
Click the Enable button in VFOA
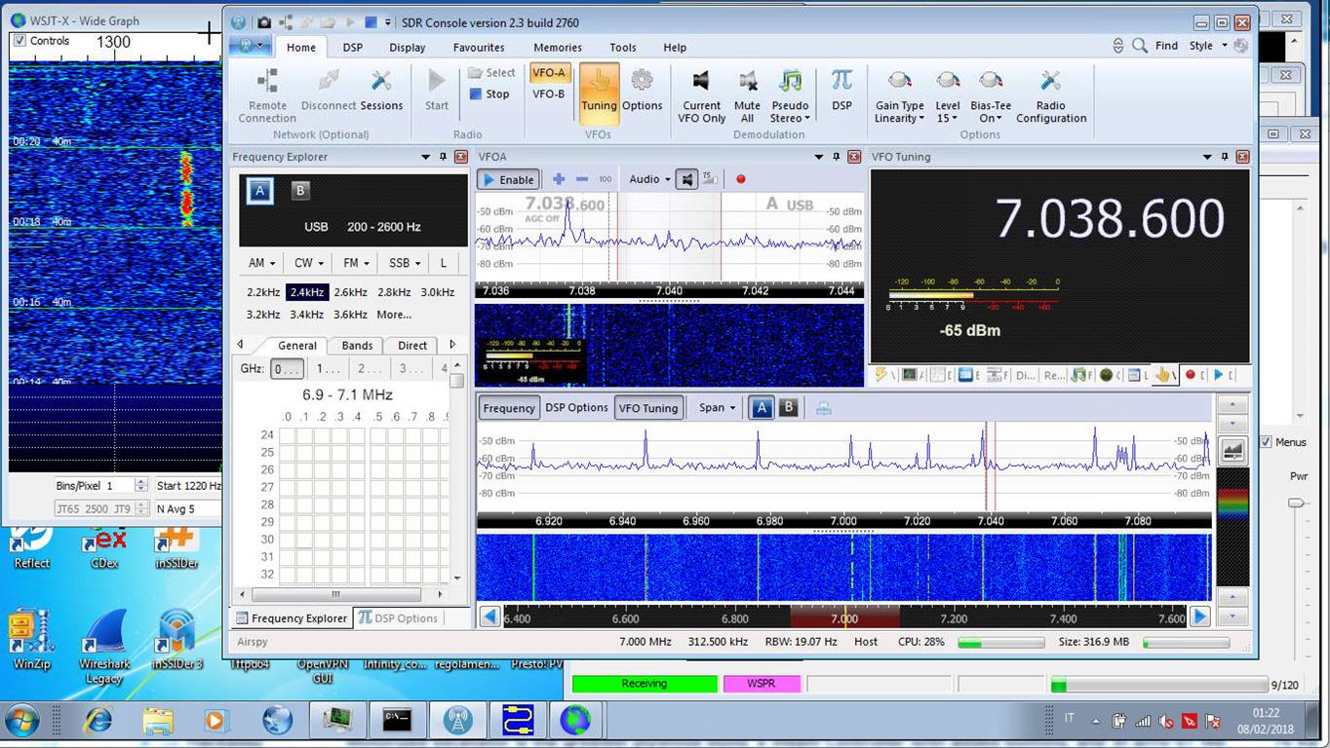(508, 179)
